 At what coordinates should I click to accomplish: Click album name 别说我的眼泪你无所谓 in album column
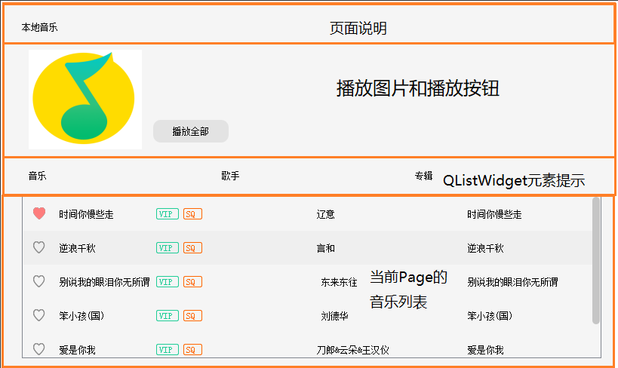(x=513, y=282)
